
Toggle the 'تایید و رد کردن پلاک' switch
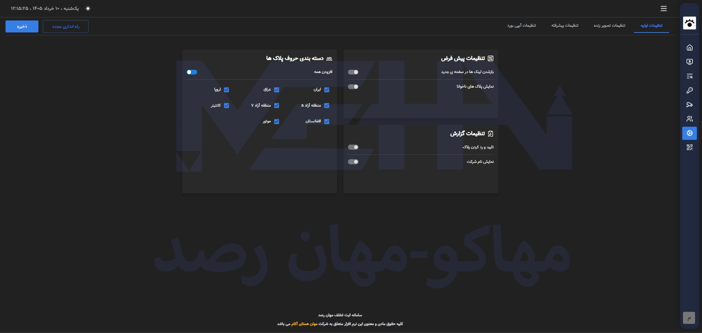(x=353, y=147)
